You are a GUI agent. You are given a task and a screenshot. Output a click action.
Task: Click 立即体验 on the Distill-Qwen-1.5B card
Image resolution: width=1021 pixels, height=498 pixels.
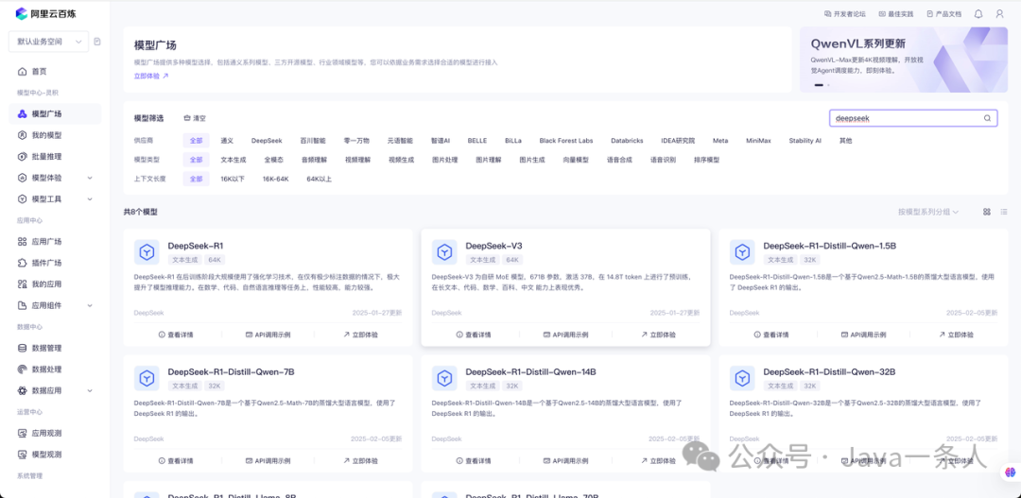[x=956, y=335]
